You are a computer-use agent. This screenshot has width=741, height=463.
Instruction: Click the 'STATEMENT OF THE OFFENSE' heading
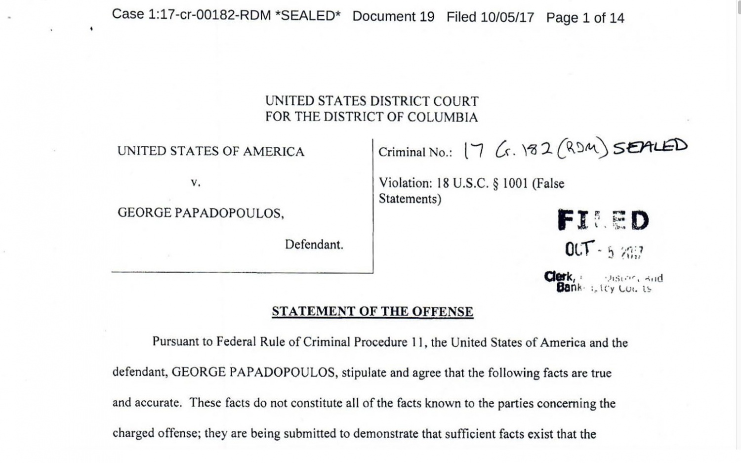(x=372, y=312)
